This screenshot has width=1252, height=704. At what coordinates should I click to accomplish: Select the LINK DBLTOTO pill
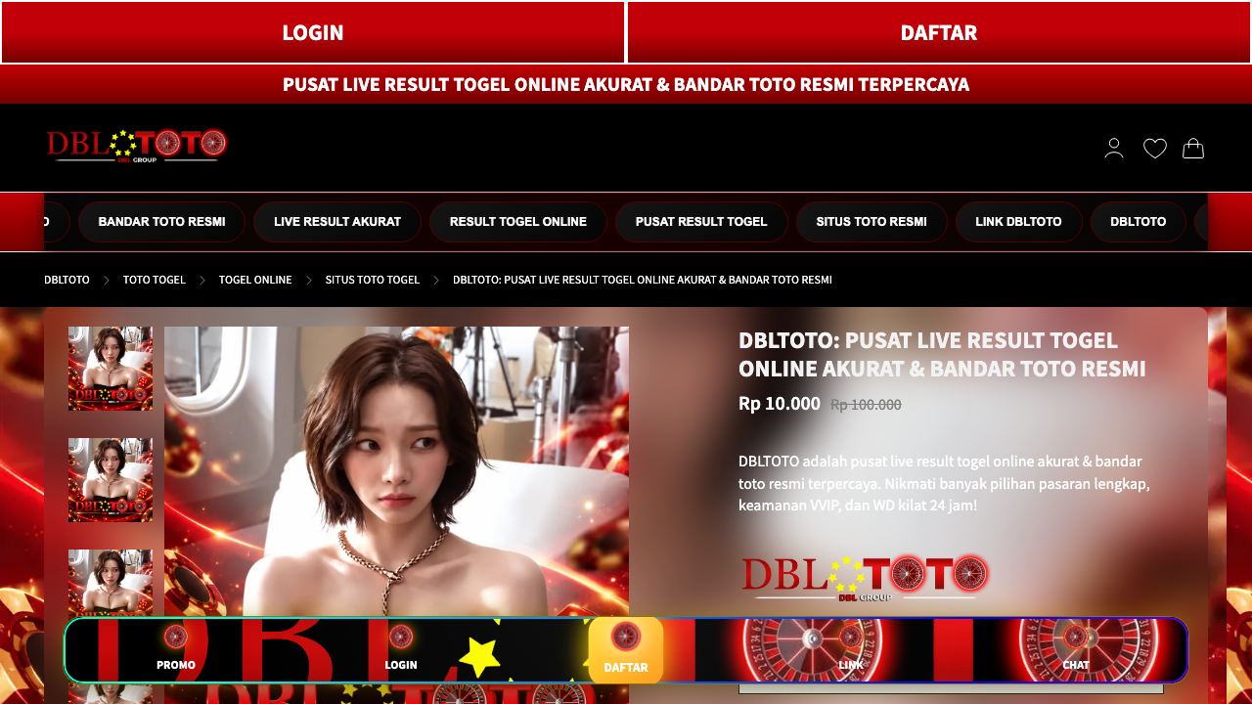click(x=1018, y=222)
